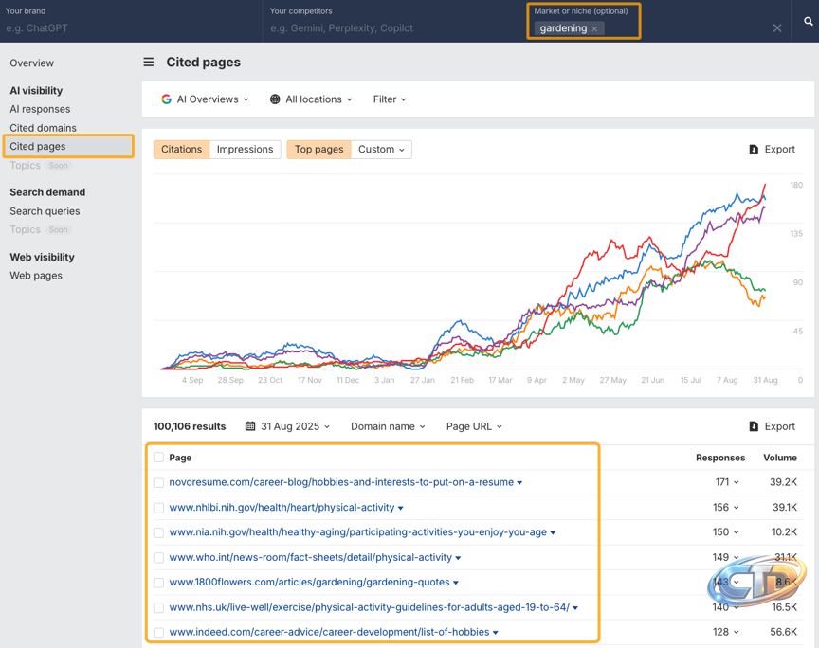This screenshot has height=648, width=819.
Task: Expand the nhlbi.nih.gov page URL arrow
Action: 401,508
